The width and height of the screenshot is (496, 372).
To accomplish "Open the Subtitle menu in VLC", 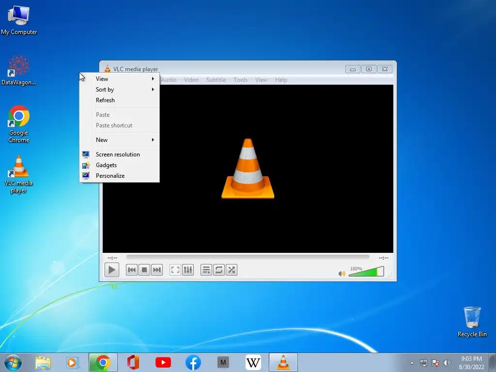I will [216, 80].
